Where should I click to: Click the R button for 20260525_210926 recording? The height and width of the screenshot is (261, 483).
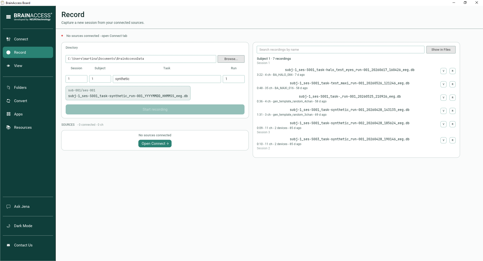coord(453,98)
